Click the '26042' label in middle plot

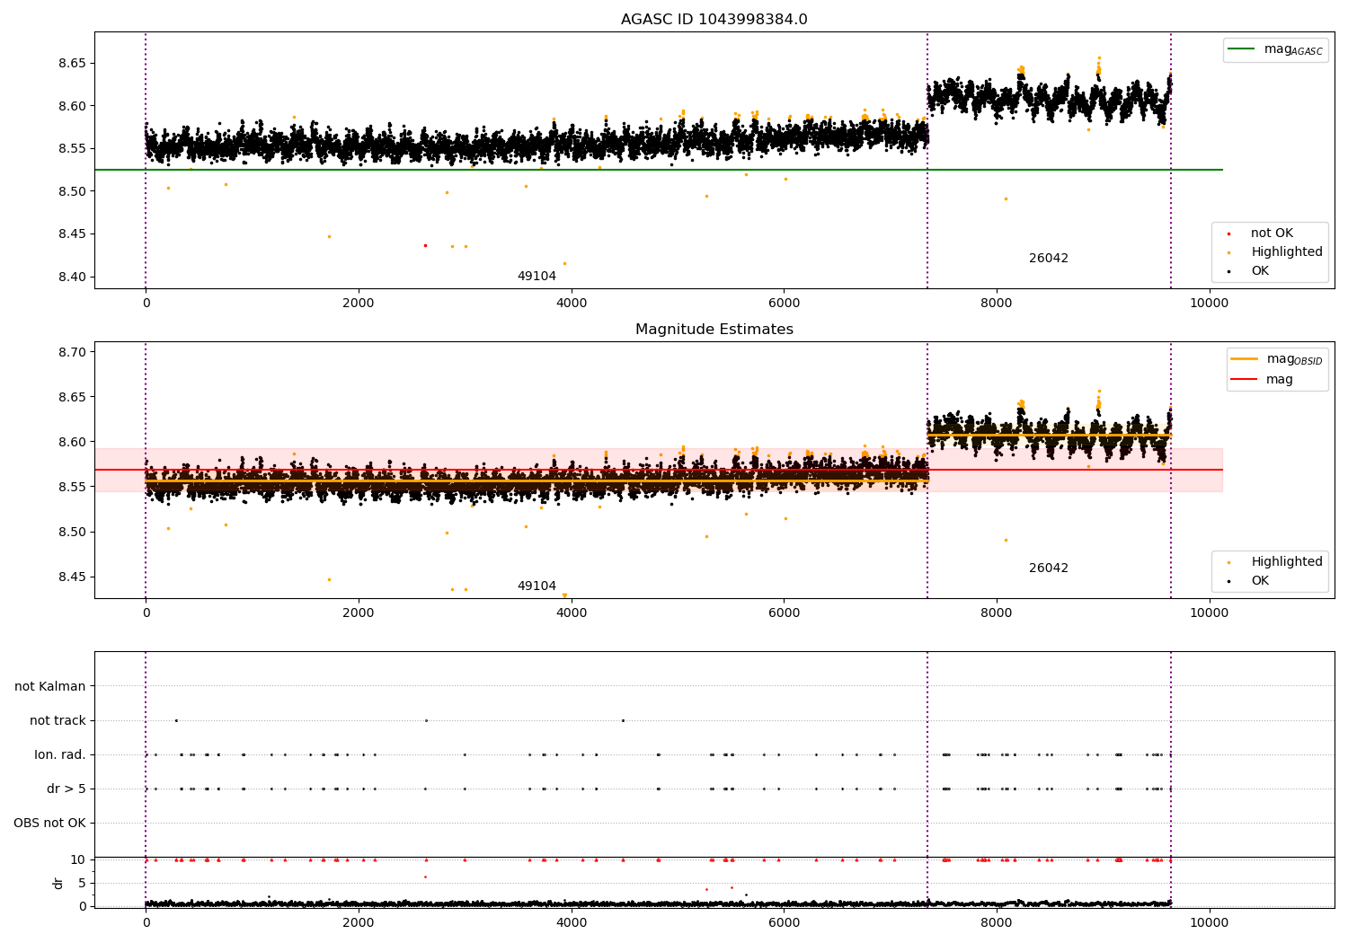coord(1049,568)
